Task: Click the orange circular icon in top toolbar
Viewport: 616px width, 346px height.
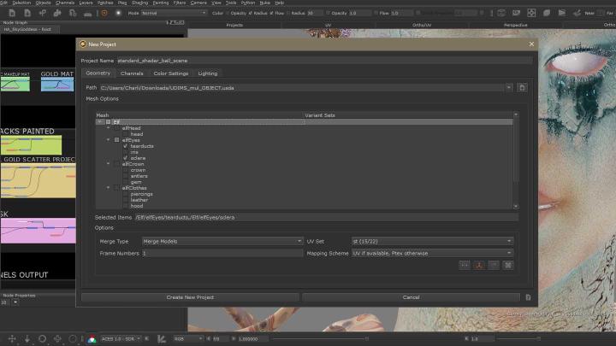Action: pos(104,13)
